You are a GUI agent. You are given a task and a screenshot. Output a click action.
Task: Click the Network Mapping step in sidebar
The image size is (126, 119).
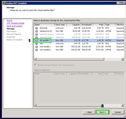(x=14, y=34)
